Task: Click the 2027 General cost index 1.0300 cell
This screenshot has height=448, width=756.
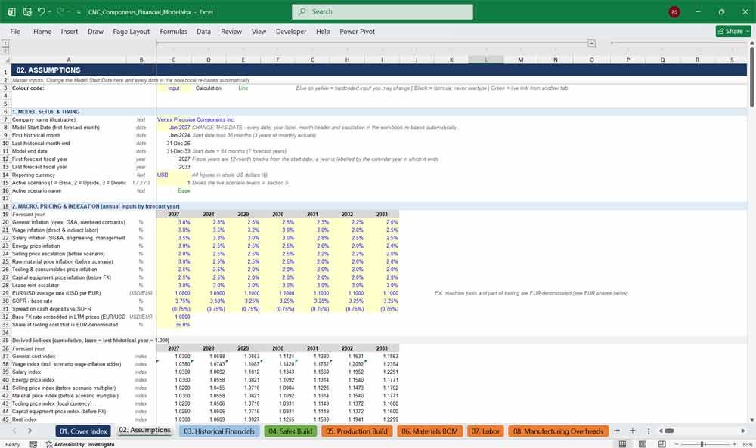Action: [174, 356]
